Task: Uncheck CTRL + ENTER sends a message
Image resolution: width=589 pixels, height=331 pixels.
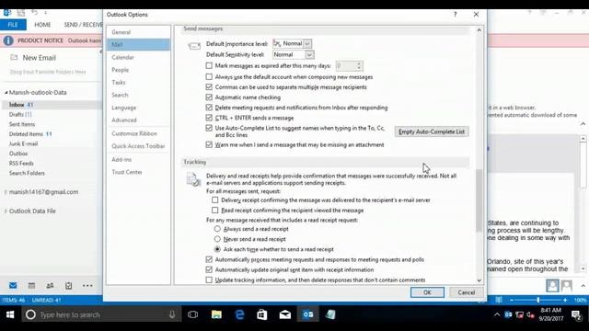Action: [x=209, y=118]
